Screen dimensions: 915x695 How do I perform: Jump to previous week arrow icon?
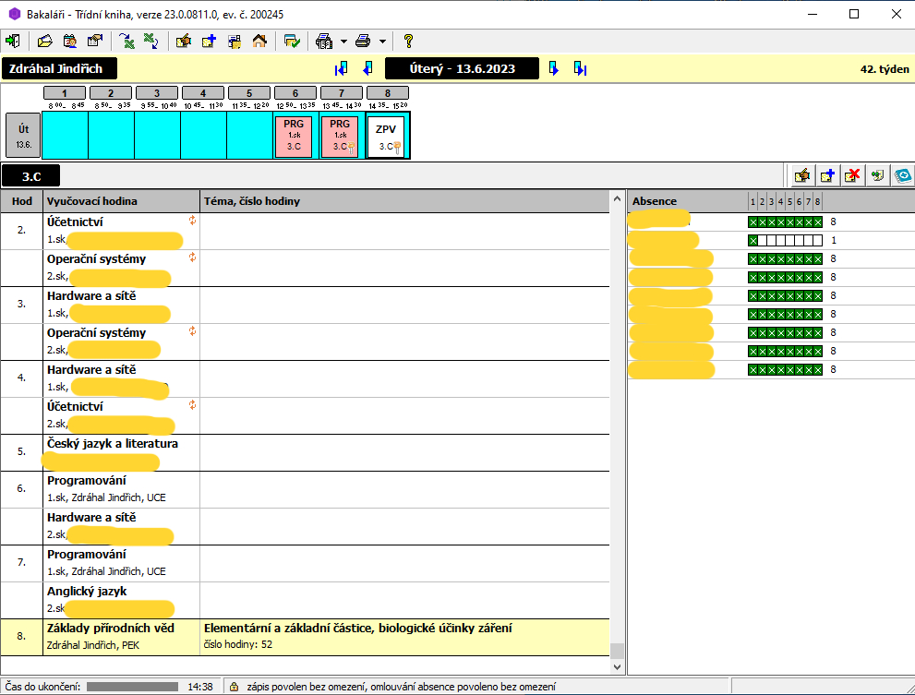coord(342,68)
